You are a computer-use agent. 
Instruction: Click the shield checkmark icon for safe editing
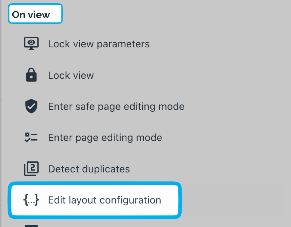point(31,106)
